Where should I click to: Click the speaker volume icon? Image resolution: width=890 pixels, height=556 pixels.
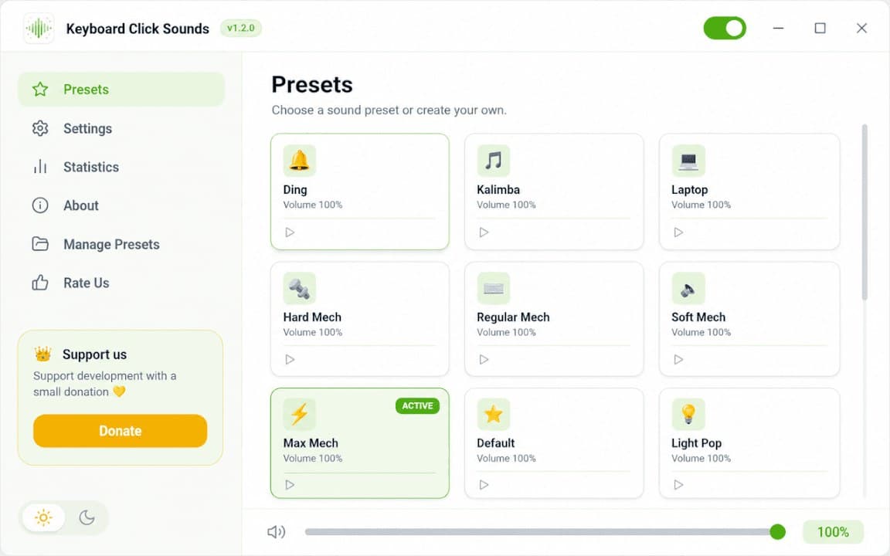click(276, 531)
